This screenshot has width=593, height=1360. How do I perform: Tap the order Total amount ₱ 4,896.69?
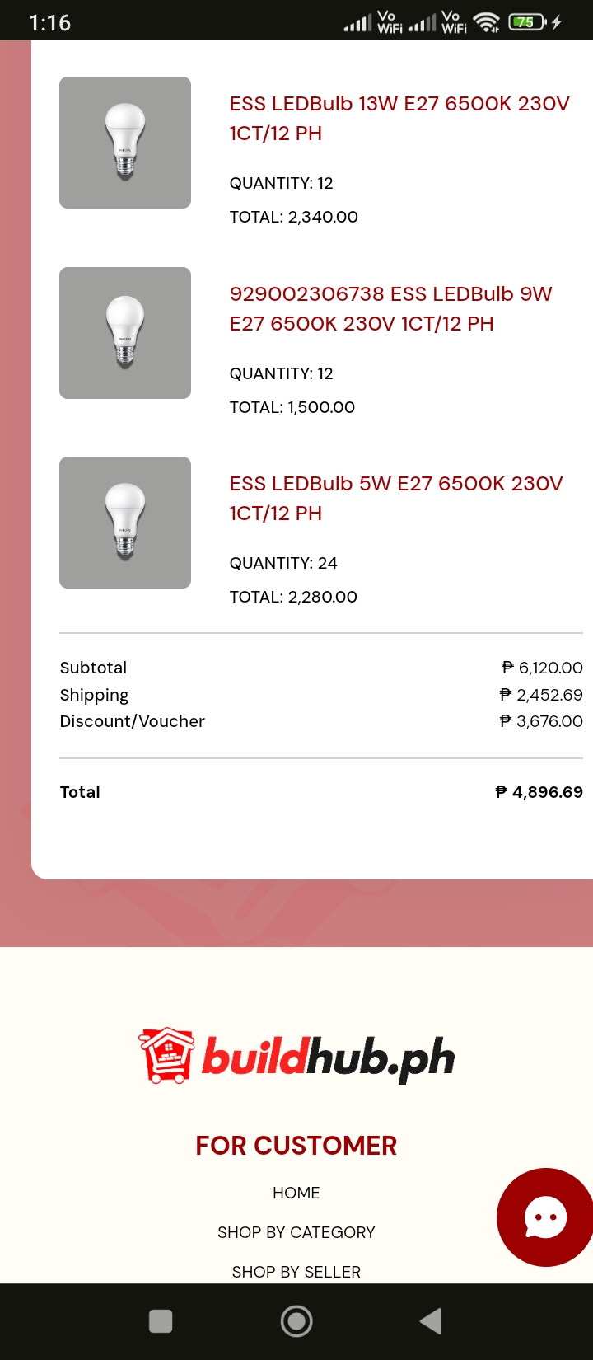point(539,792)
